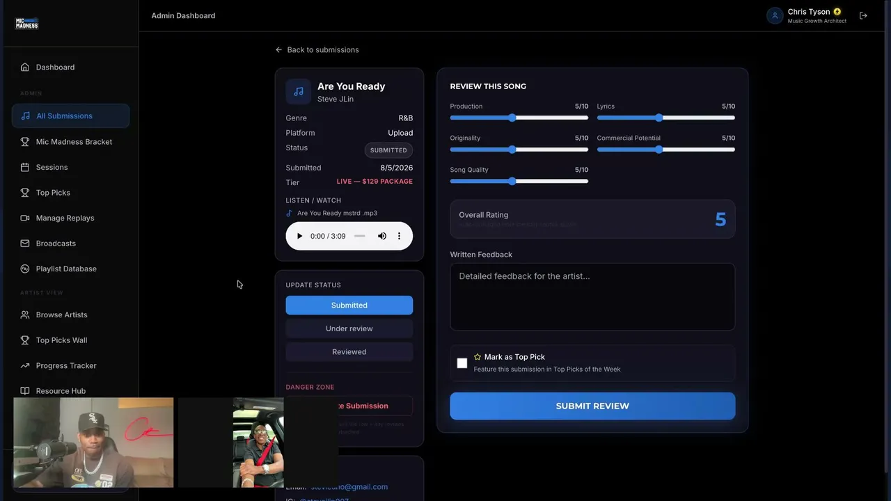This screenshot has width=891, height=501.
Task: Click the submitted date 8/5/2026
Action: [396, 168]
